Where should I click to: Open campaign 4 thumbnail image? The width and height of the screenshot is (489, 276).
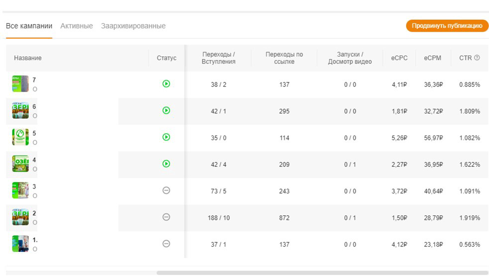(x=20, y=164)
